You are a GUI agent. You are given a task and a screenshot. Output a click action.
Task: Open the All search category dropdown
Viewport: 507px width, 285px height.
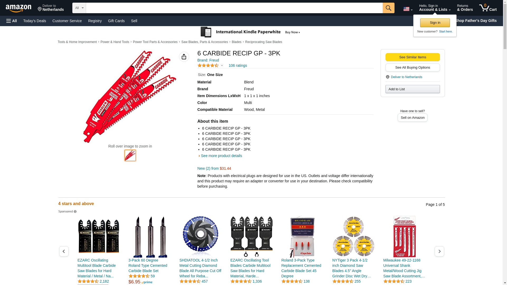[79, 8]
